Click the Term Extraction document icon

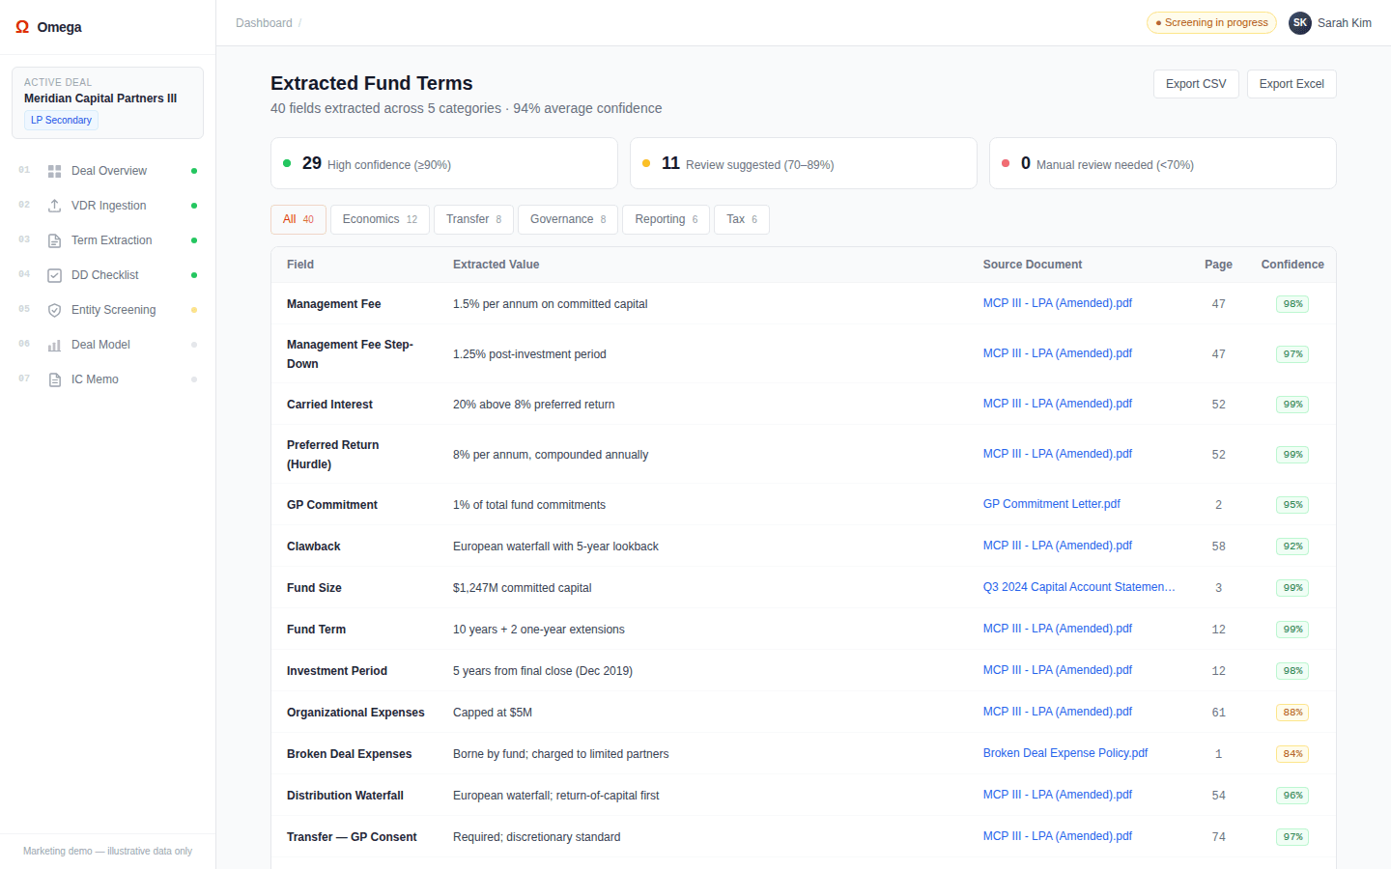(x=55, y=240)
